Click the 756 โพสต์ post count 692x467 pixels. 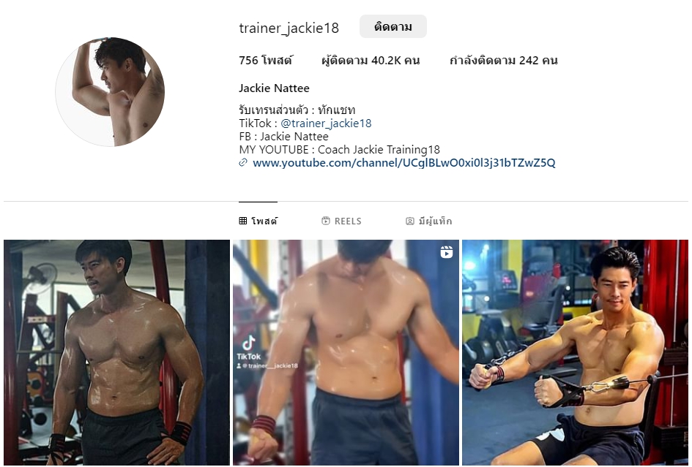click(x=265, y=61)
